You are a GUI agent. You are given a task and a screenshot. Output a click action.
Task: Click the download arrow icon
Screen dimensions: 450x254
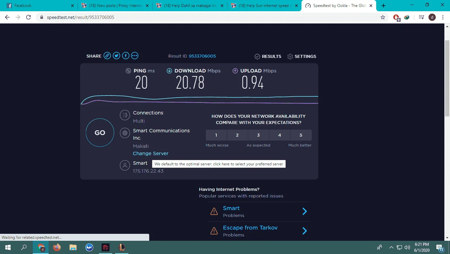169,71
